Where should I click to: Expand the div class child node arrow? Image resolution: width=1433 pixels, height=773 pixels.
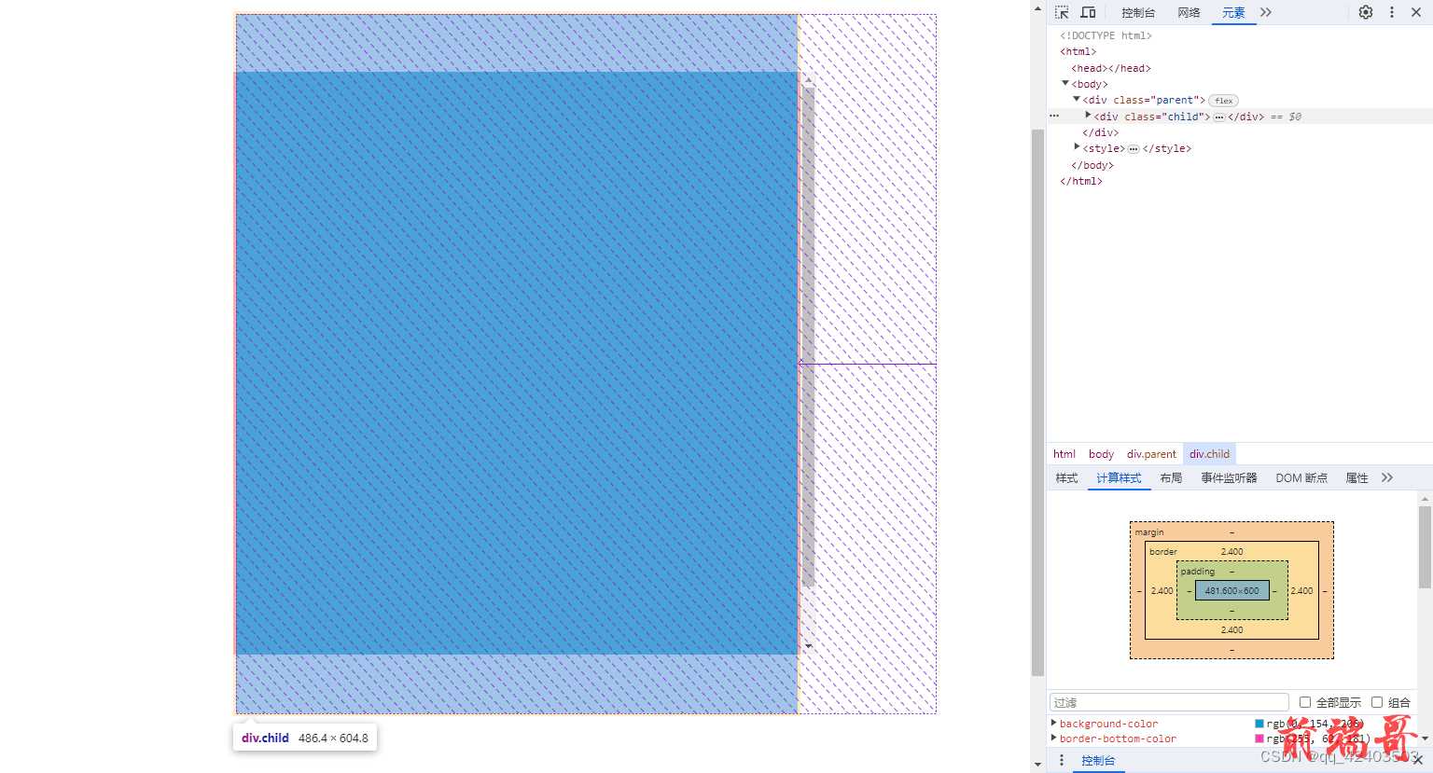(1088, 115)
